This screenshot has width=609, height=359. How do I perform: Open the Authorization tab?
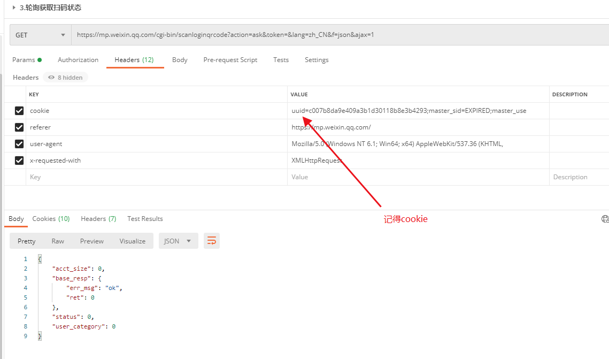click(78, 60)
